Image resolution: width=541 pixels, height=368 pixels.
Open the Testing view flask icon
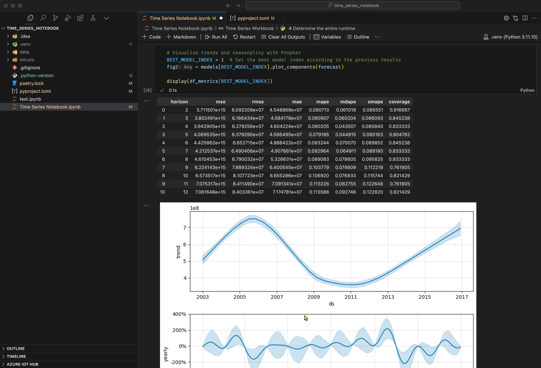(x=93, y=18)
